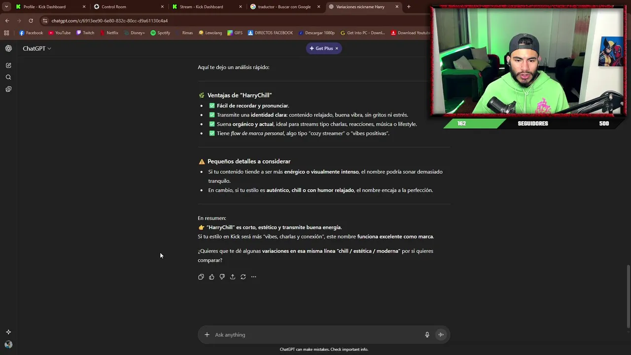Open Lewolang bookmark
This screenshot has width=631, height=355.
210,33
